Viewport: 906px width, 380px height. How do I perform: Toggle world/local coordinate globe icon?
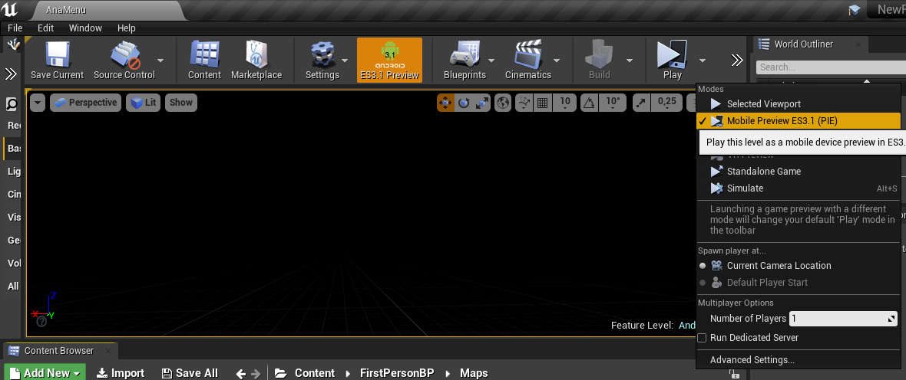pos(503,103)
